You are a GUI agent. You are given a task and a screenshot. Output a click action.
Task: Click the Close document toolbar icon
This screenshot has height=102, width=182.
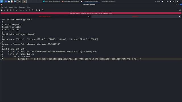(16, 10)
